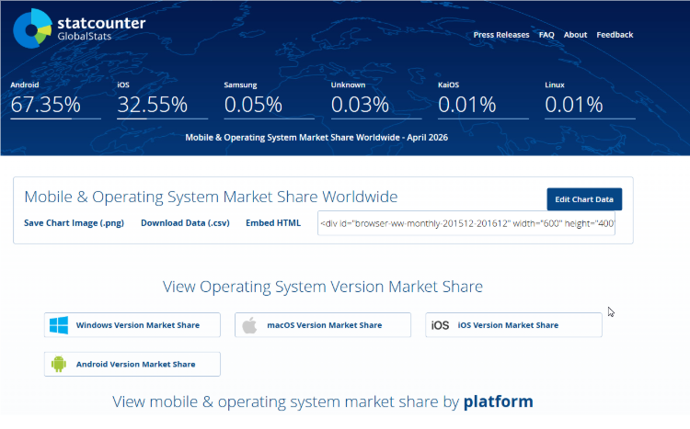Open macOS Version Market Share
690x429 pixels.
pyautogui.click(x=323, y=325)
